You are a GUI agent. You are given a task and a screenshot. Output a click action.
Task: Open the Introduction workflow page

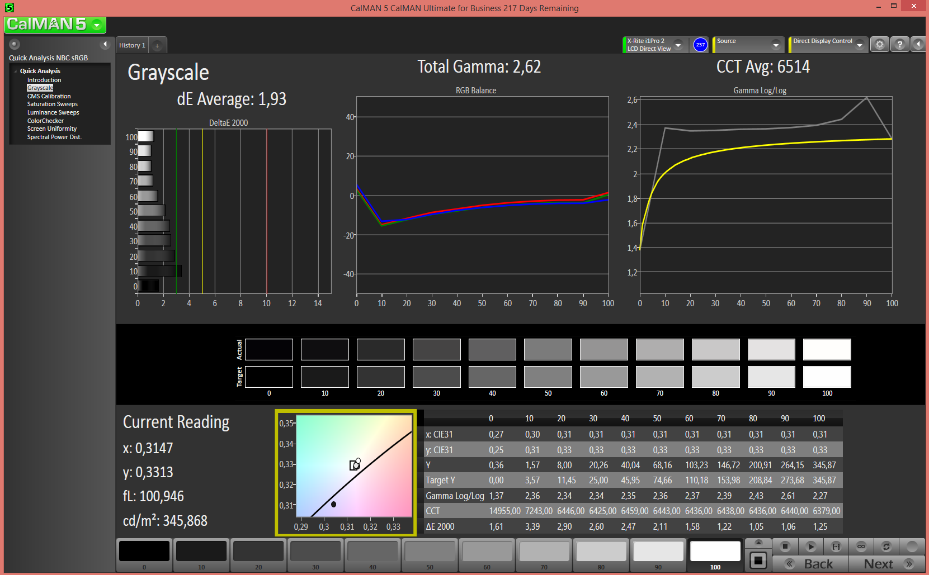(x=44, y=80)
